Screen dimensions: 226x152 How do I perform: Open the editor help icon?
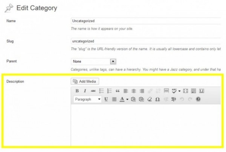pyautogui.click(x=198, y=99)
